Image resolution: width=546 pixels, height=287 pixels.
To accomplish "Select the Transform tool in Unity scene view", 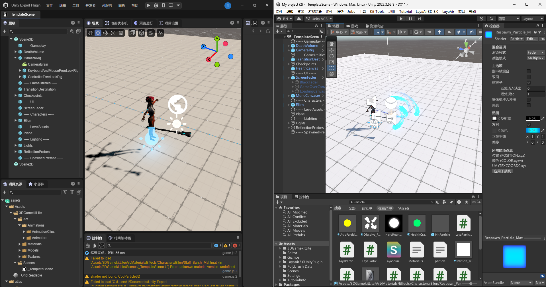I will click(332, 74).
